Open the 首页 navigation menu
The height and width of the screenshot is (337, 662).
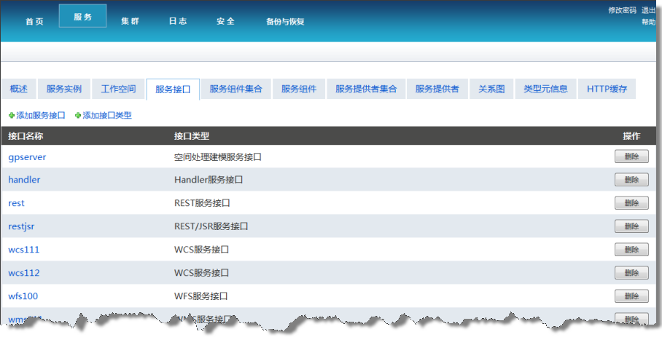[x=34, y=22]
